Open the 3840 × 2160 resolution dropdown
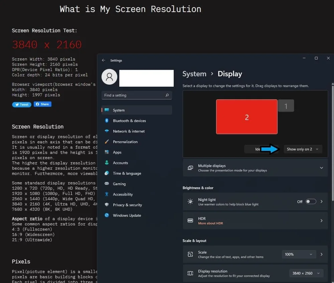This screenshot has width=334, height=283. (x=306, y=273)
